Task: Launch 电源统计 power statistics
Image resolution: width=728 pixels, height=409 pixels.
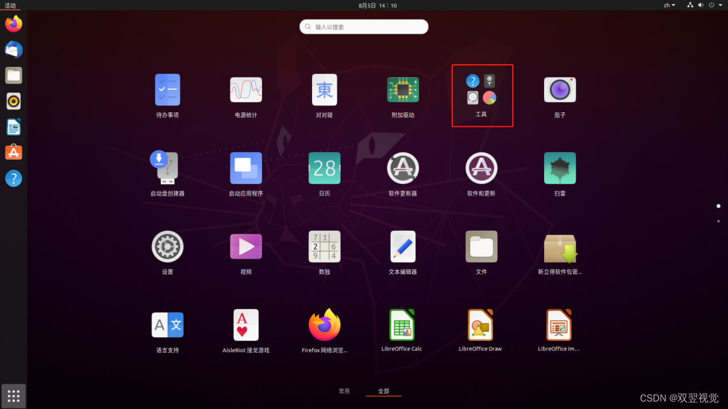Action: (246, 90)
